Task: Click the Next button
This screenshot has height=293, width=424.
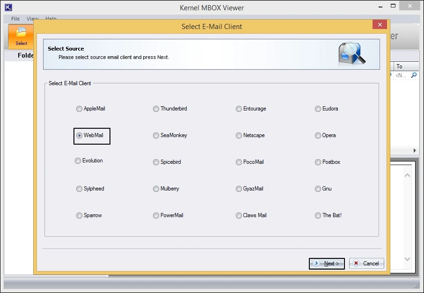Action: 327,264
